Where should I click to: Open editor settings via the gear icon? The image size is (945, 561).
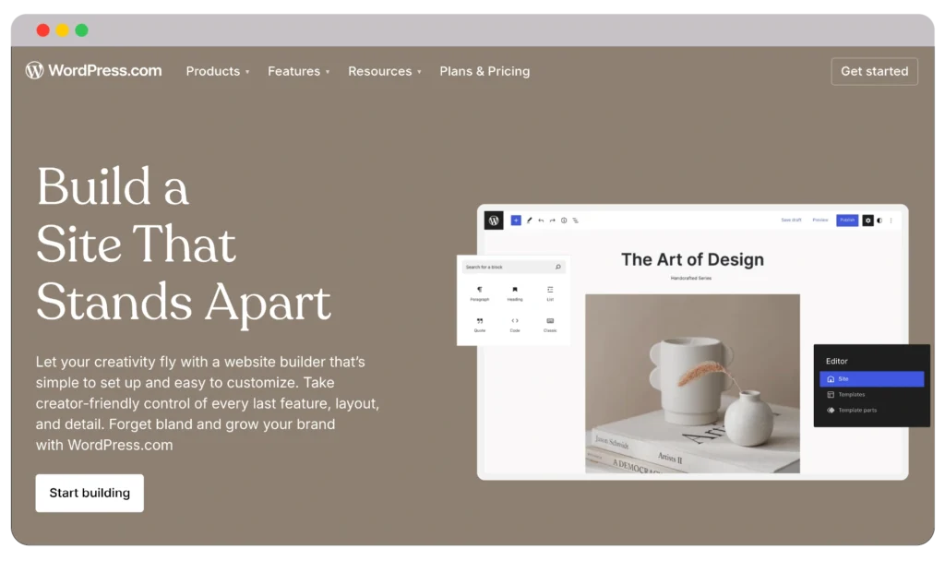[x=867, y=221]
